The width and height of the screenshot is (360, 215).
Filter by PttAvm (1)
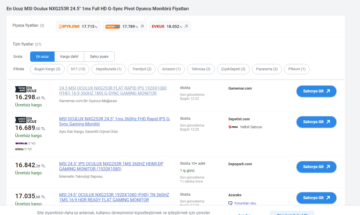[x=297, y=69]
